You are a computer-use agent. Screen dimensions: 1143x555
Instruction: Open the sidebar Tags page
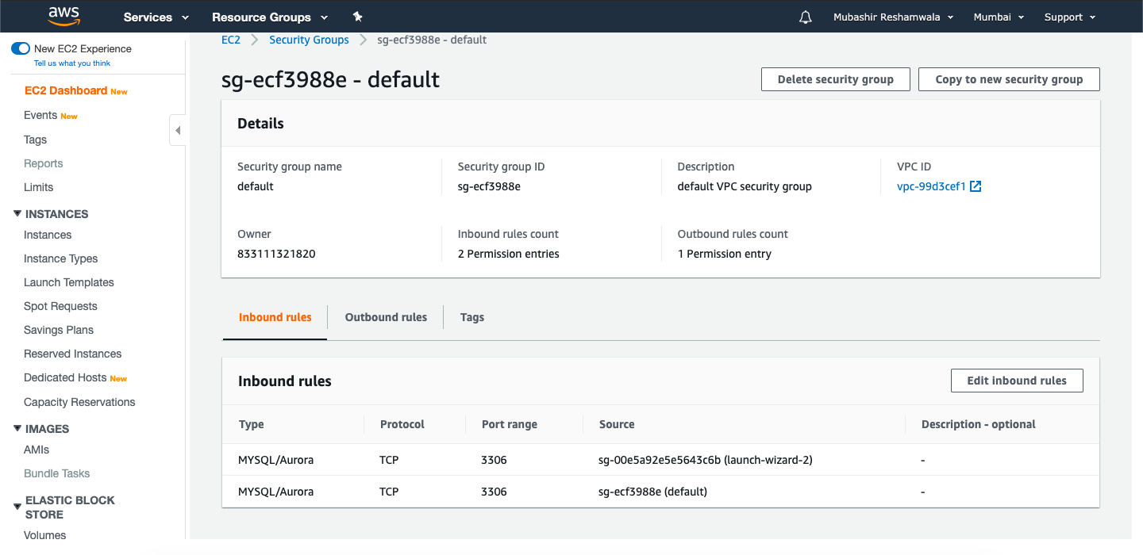pos(35,140)
